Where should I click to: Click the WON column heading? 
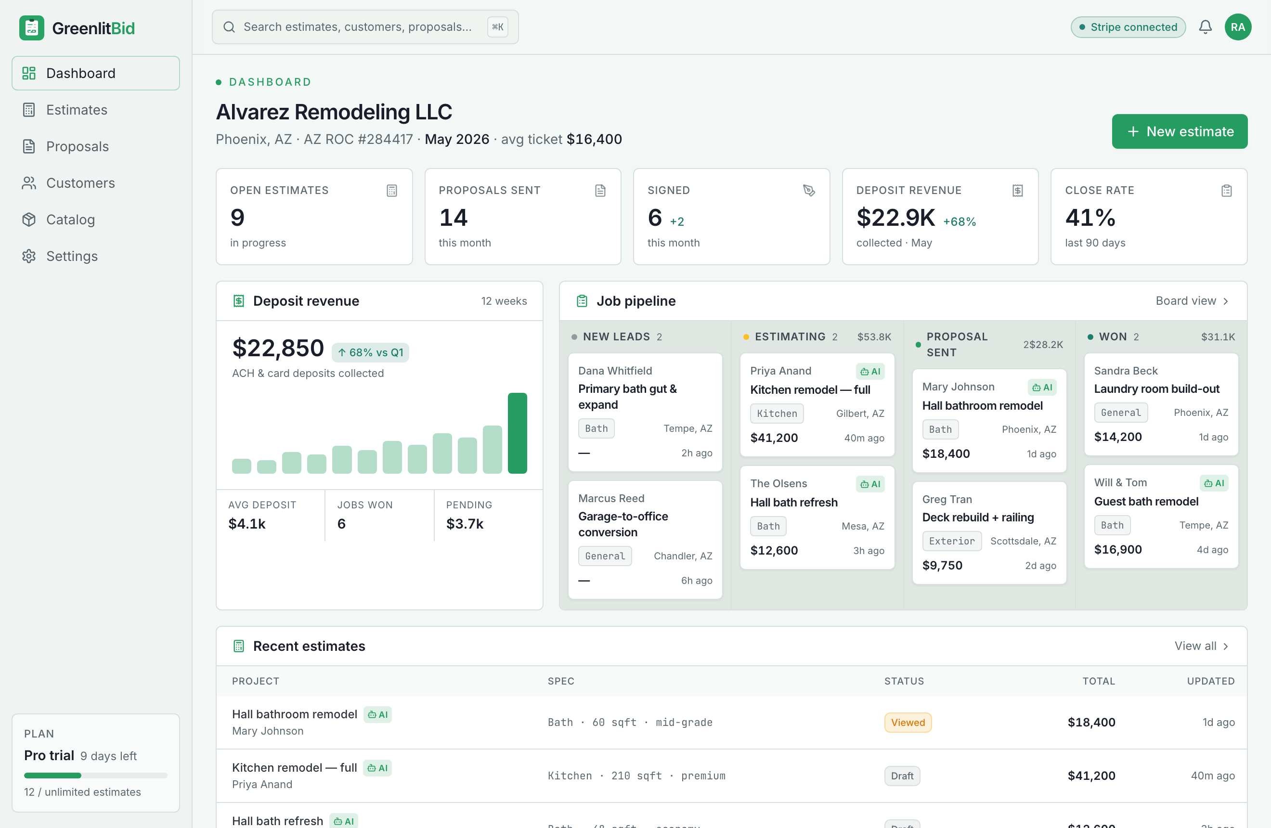click(x=1113, y=337)
